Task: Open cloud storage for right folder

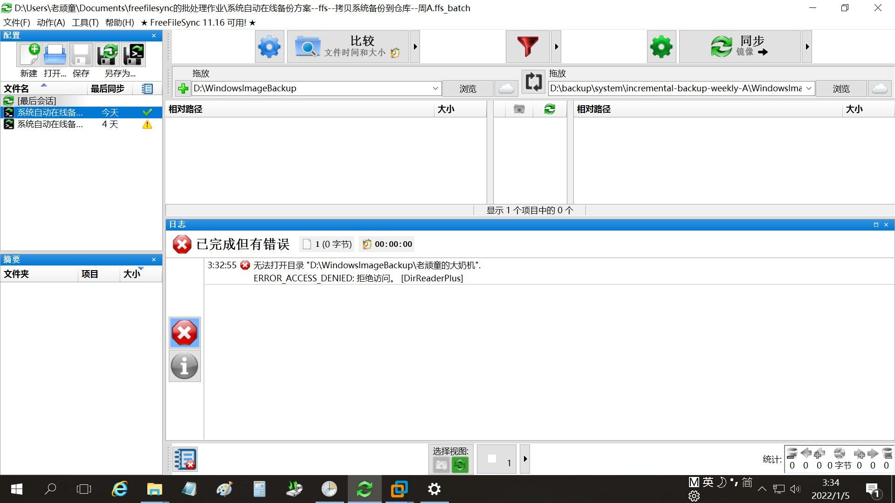Action: pos(880,88)
